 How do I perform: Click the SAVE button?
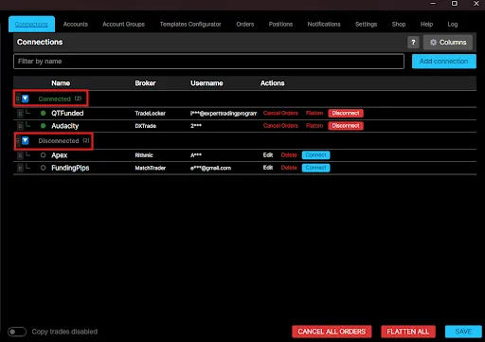click(x=463, y=332)
